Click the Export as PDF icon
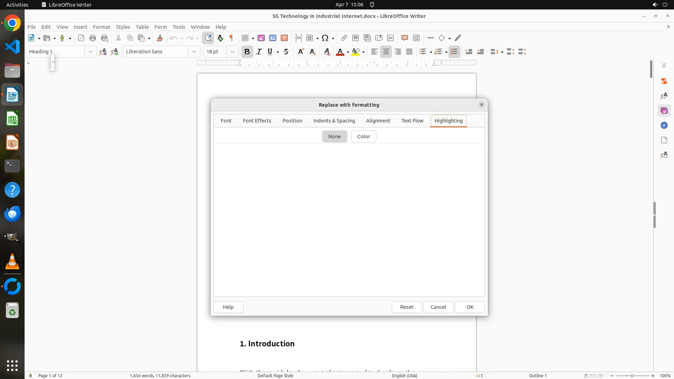The width and height of the screenshot is (674, 379). (x=81, y=38)
